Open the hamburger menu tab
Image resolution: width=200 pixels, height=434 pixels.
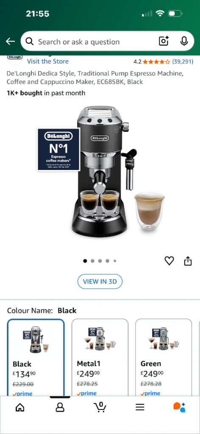click(x=140, y=407)
